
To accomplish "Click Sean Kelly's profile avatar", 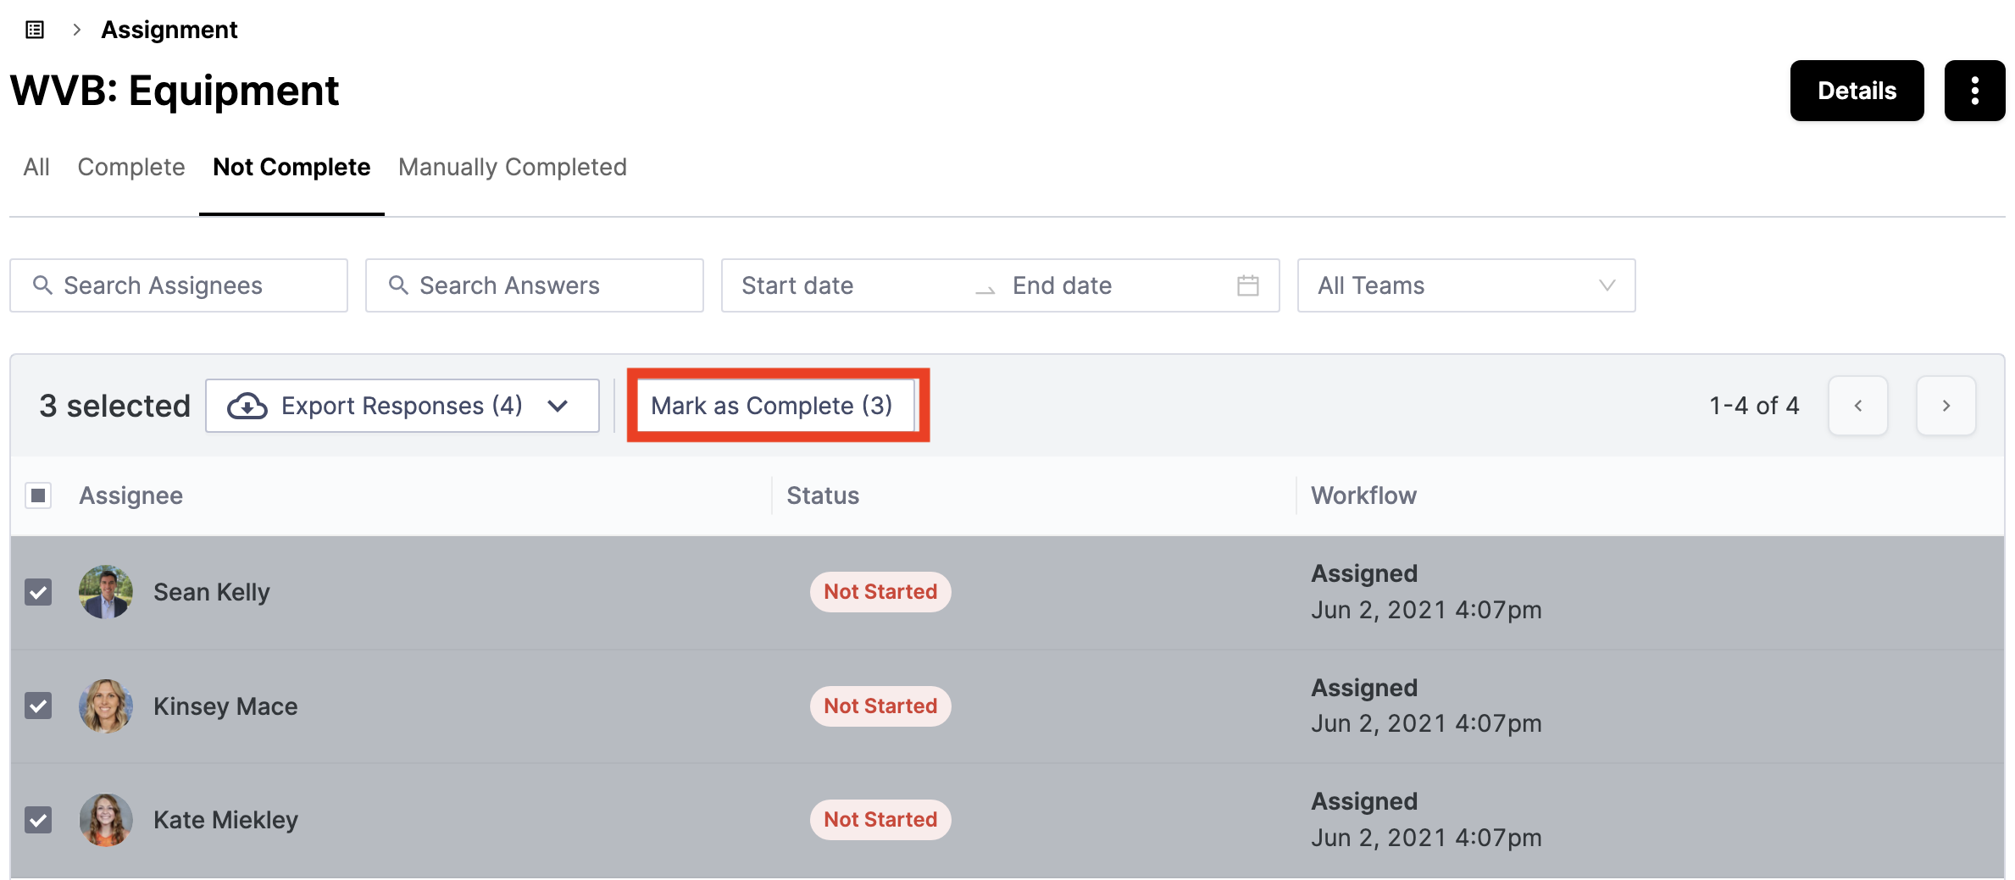I will pos(106,592).
